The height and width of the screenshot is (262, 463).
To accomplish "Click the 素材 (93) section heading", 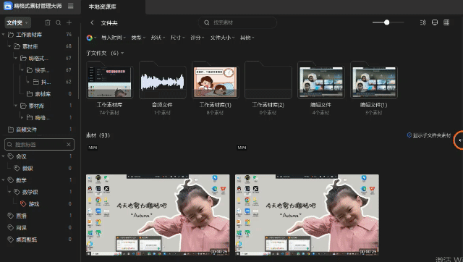I will point(98,135).
